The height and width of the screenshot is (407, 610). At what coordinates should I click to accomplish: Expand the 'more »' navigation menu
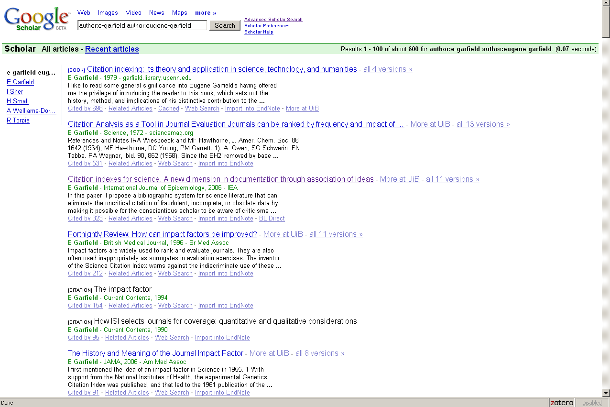tap(206, 13)
